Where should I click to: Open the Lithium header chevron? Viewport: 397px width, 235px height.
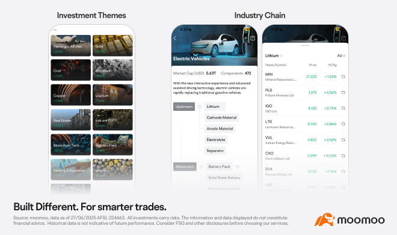click(x=282, y=56)
